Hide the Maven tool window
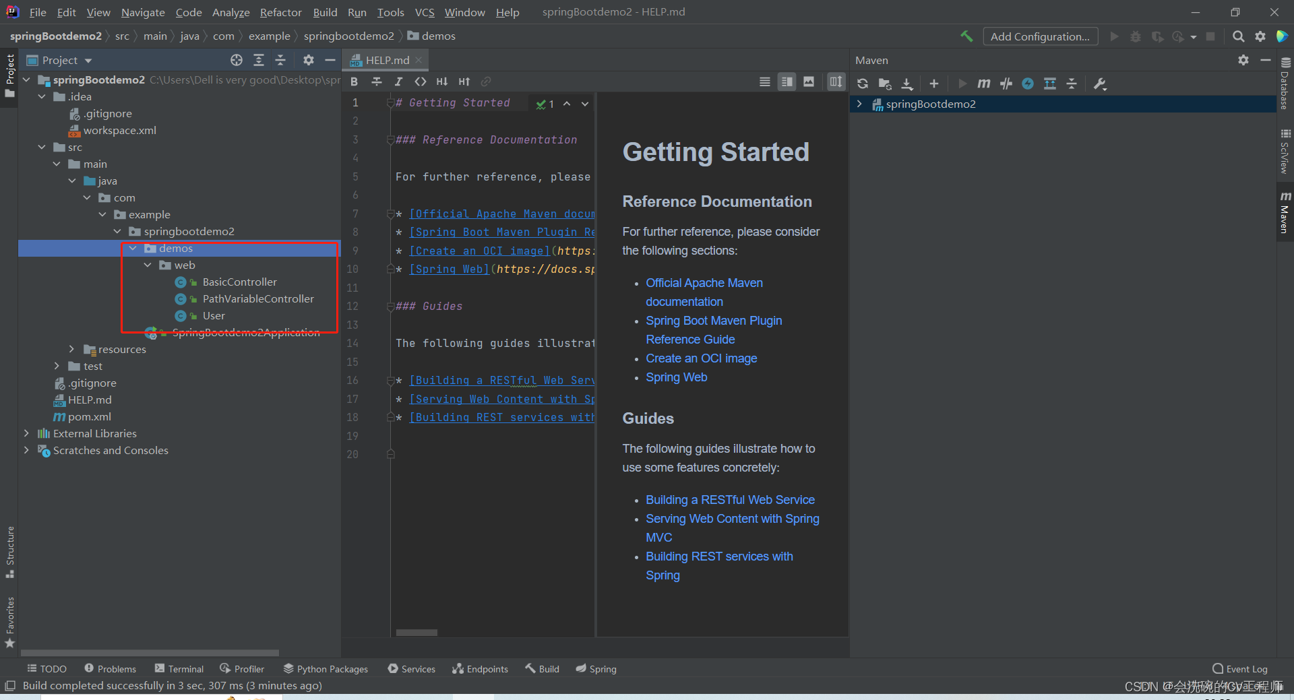Image resolution: width=1294 pixels, height=700 pixels. pyautogui.click(x=1266, y=60)
